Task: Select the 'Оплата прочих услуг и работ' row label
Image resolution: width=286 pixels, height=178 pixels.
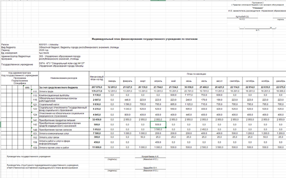Action: pyautogui.click(x=64, y=147)
